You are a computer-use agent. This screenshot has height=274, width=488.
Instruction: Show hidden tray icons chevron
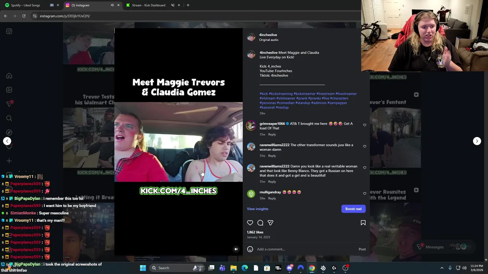click(442, 268)
